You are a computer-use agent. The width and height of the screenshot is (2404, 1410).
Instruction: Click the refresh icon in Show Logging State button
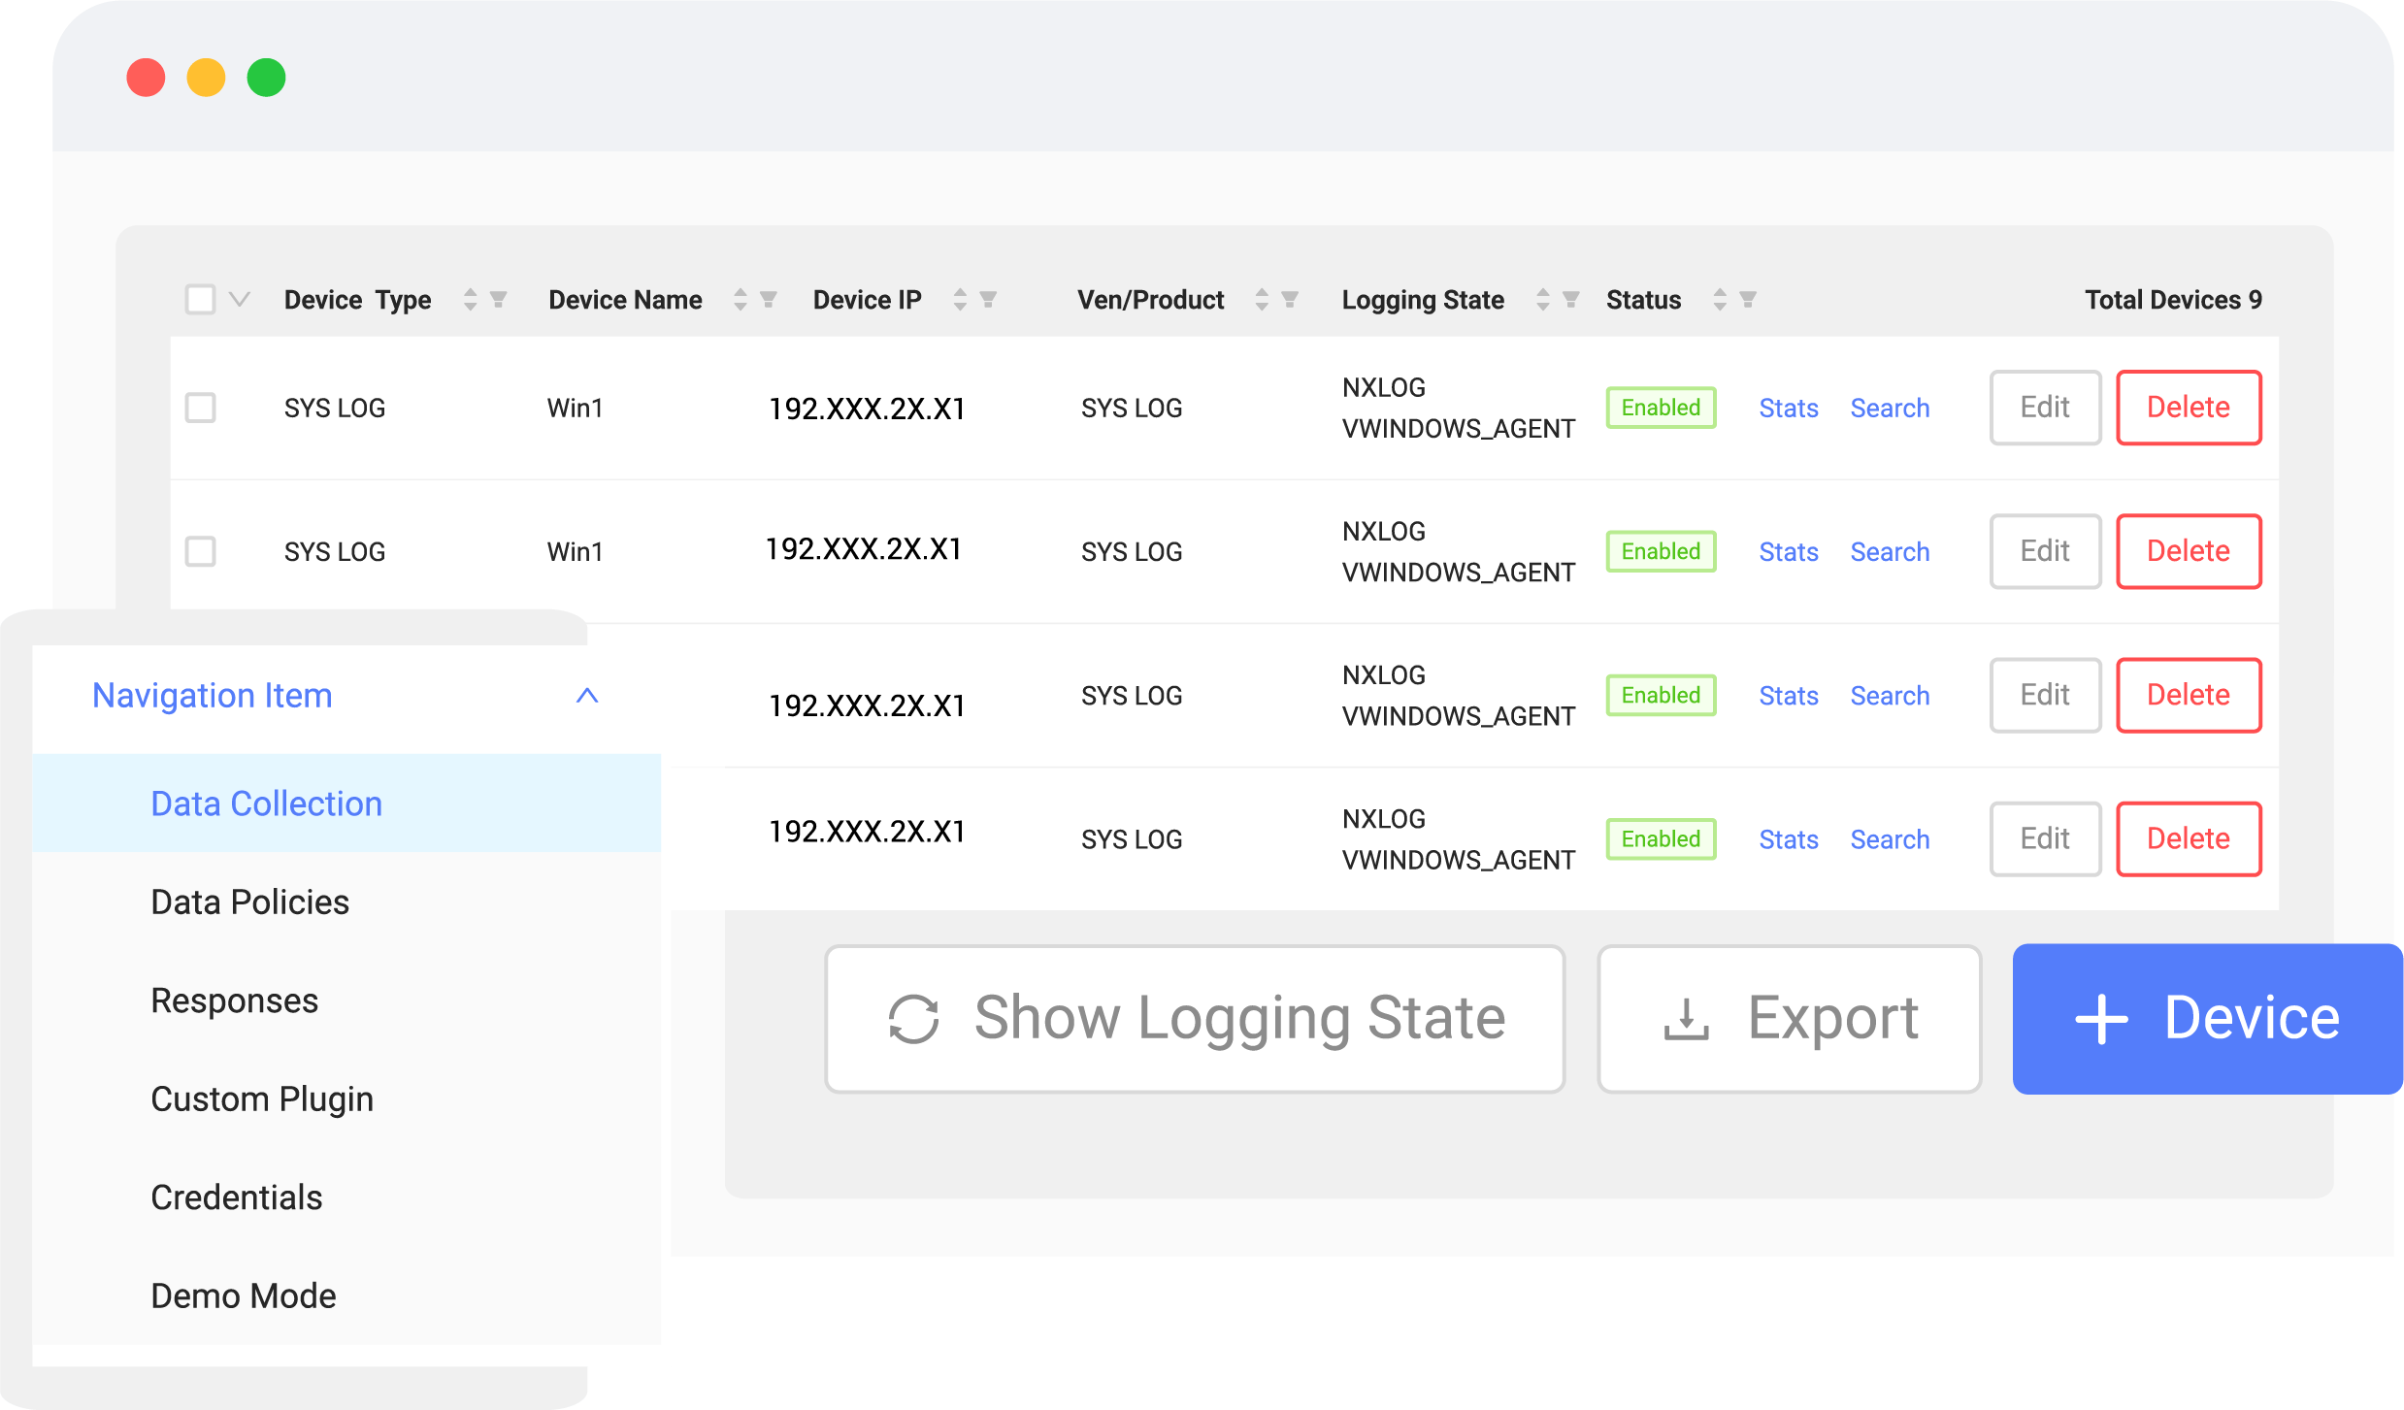(913, 1018)
